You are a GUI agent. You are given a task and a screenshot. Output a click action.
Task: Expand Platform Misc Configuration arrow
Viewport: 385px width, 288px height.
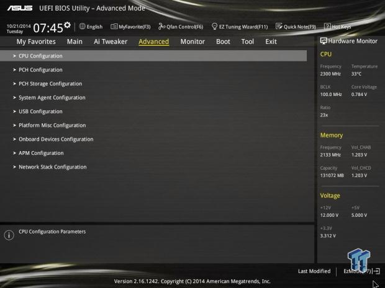pyautogui.click(x=14, y=125)
